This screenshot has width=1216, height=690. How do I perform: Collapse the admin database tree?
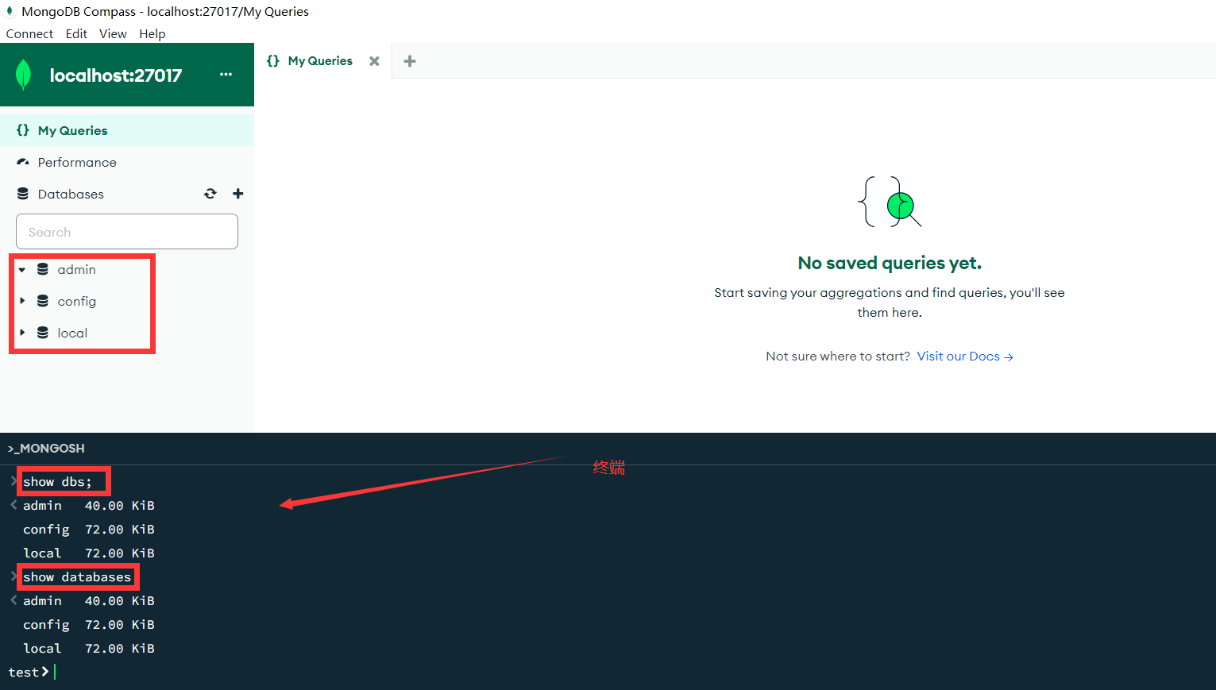click(22, 270)
